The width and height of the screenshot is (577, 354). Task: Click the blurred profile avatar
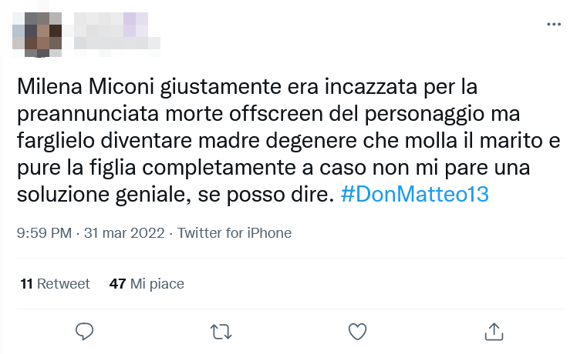tap(38, 31)
